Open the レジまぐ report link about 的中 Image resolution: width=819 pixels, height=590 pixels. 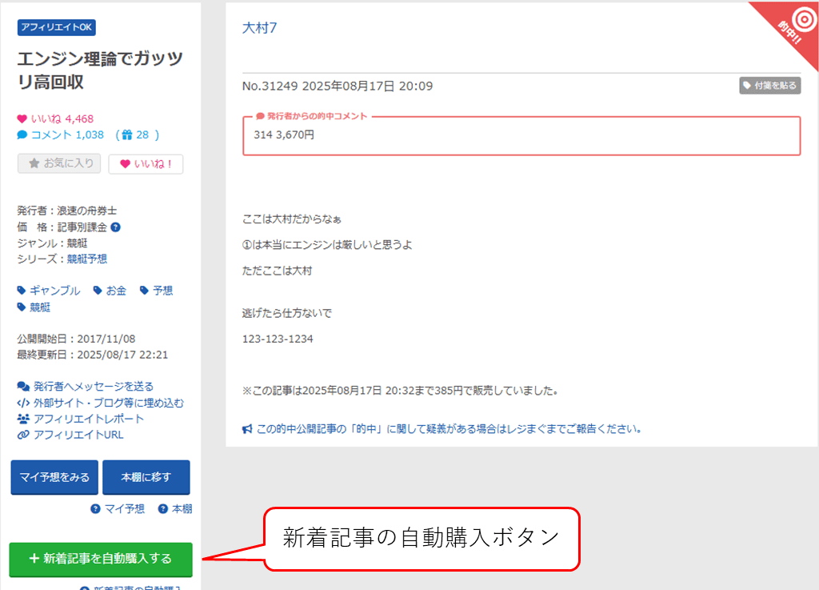point(449,429)
